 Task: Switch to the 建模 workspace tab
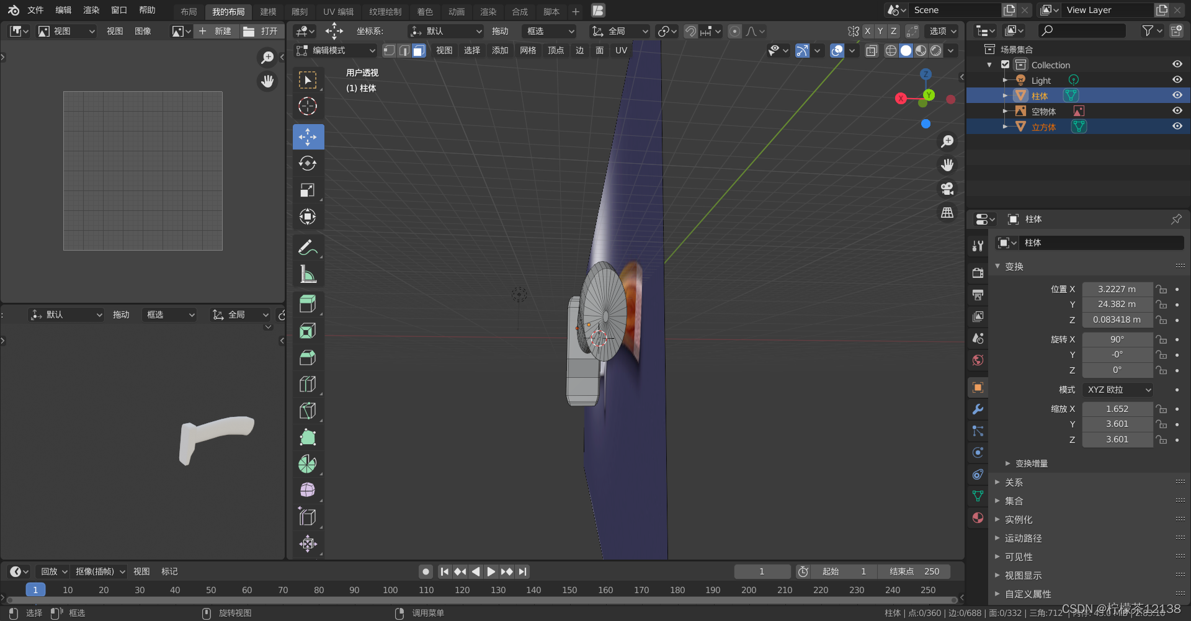[268, 11]
